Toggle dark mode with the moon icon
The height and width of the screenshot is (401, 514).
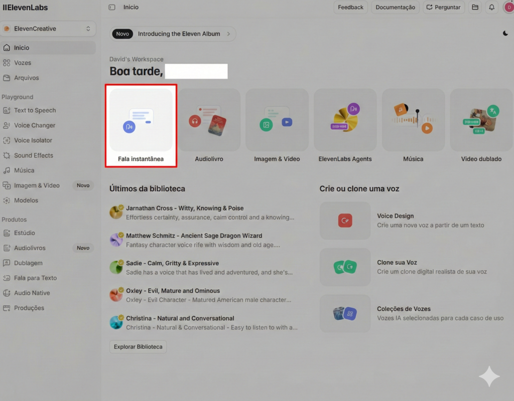(505, 34)
